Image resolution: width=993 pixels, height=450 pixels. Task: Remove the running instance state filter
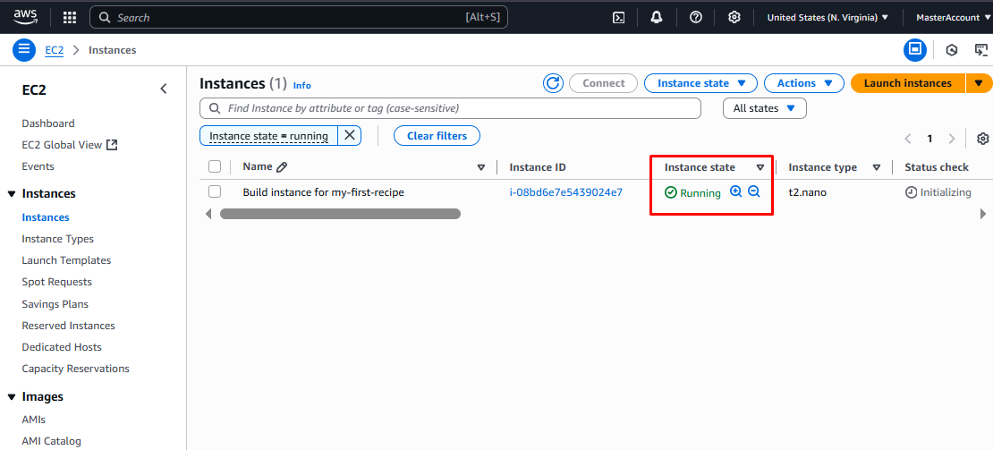tap(350, 135)
